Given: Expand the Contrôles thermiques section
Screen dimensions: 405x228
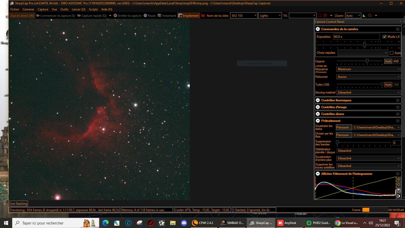Looking at the screenshot, I should tap(318, 100).
